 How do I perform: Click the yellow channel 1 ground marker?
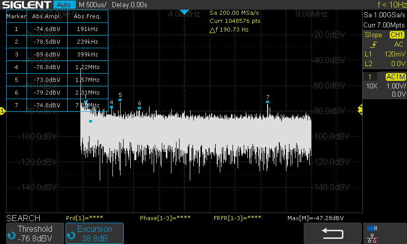[x=3, y=111]
